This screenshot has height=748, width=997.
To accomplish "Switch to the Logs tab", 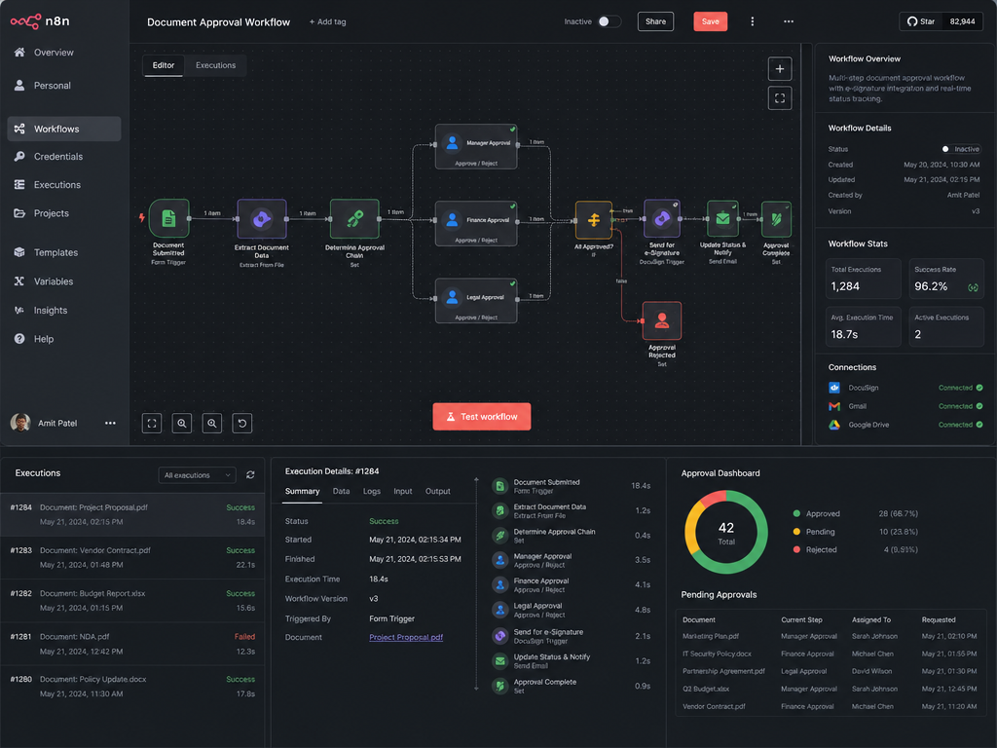I will click(x=371, y=491).
